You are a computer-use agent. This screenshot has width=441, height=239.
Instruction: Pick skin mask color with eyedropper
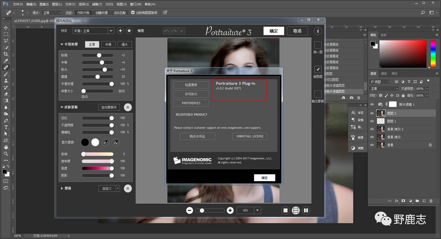click(x=105, y=142)
